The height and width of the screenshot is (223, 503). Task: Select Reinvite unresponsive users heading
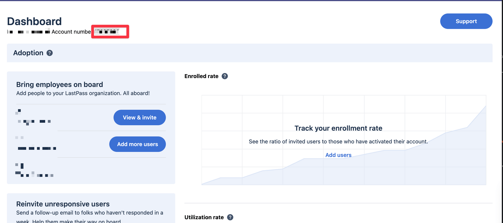(63, 204)
